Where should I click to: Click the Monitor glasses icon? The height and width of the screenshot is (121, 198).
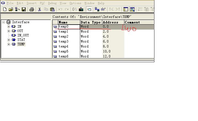pos(103,9)
